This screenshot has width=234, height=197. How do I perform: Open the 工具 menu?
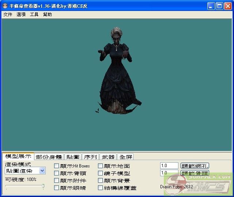(x=34, y=15)
